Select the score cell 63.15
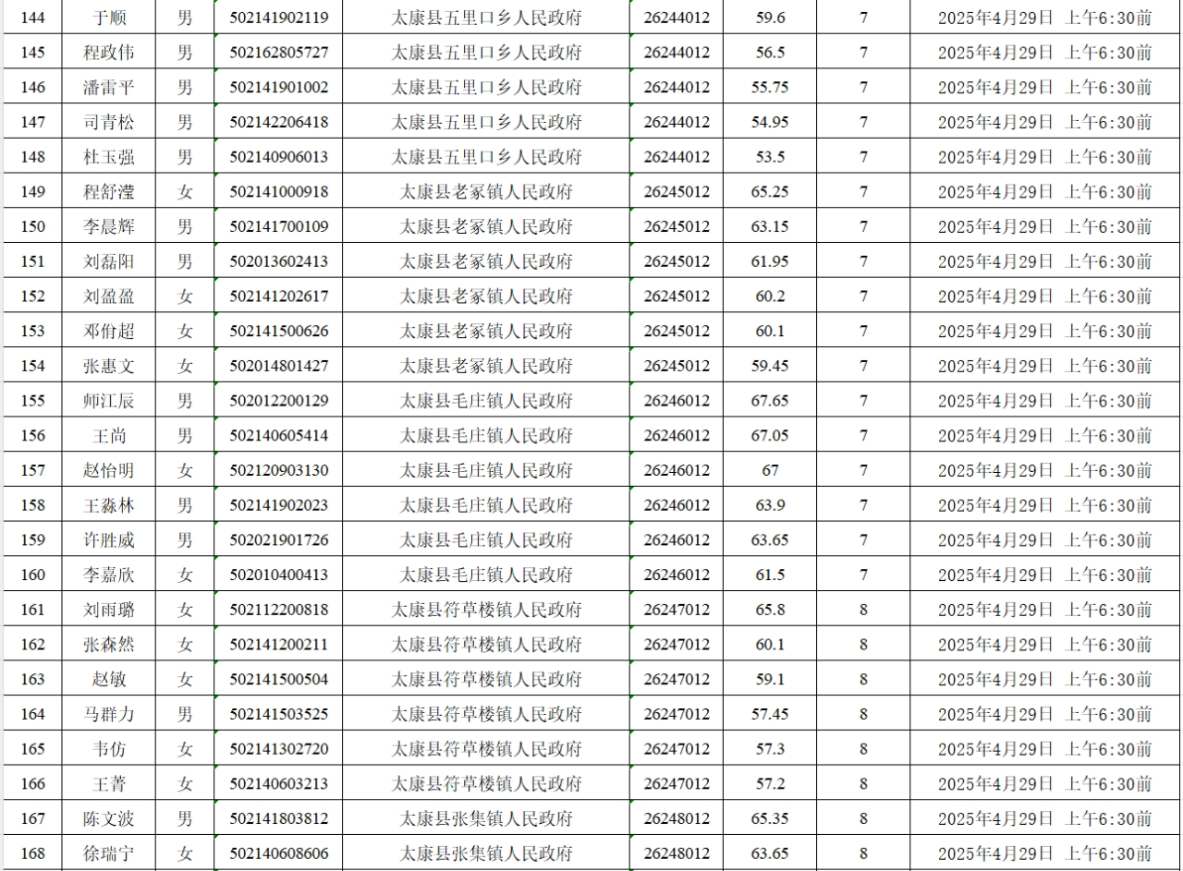The image size is (1183, 871). pos(770,226)
